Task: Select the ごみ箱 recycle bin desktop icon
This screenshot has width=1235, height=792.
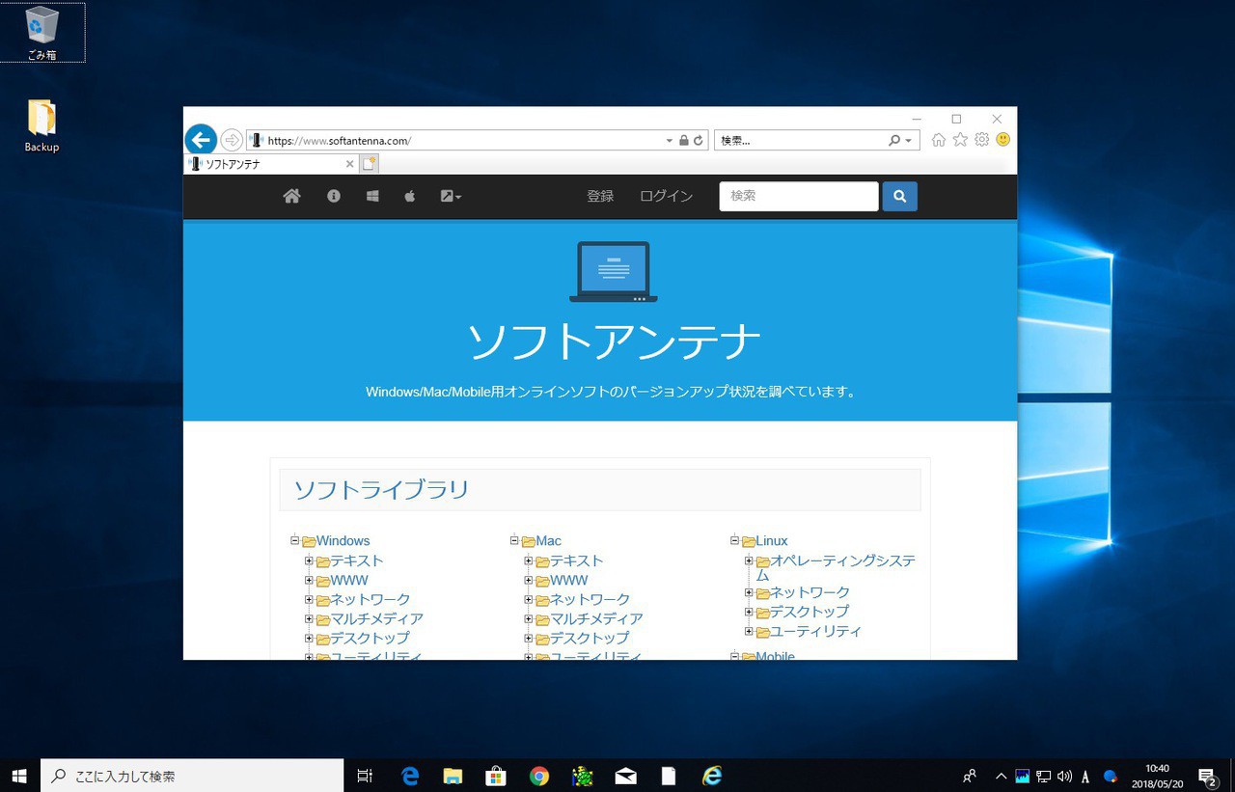Action: pyautogui.click(x=41, y=34)
